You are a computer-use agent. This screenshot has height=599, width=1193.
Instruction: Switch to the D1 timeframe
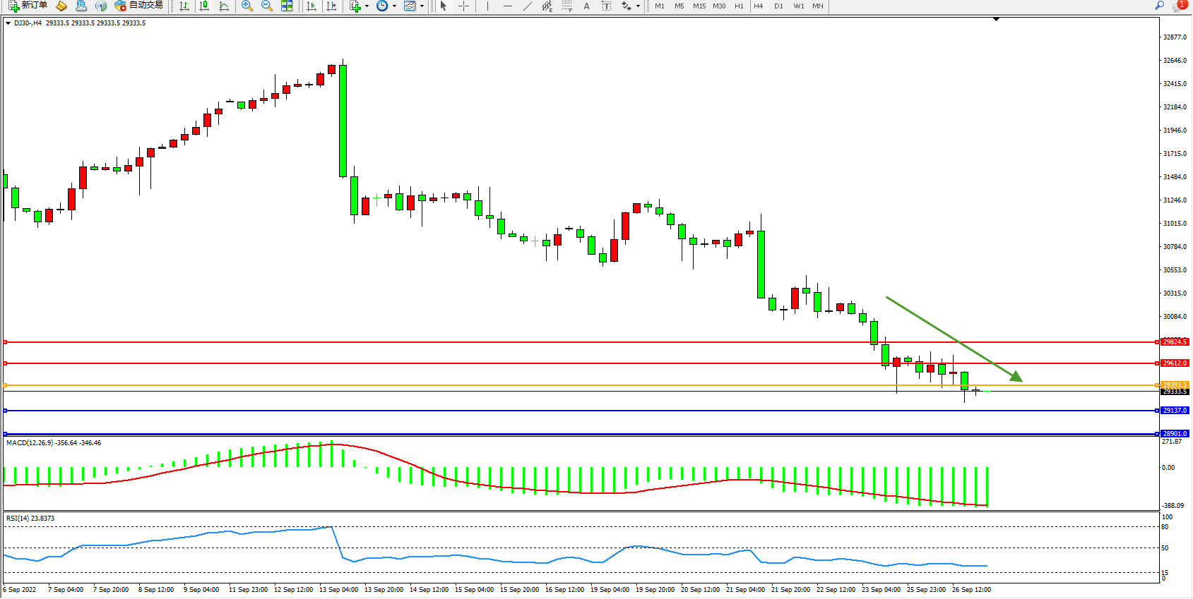pyautogui.click(x=778, y=6)
